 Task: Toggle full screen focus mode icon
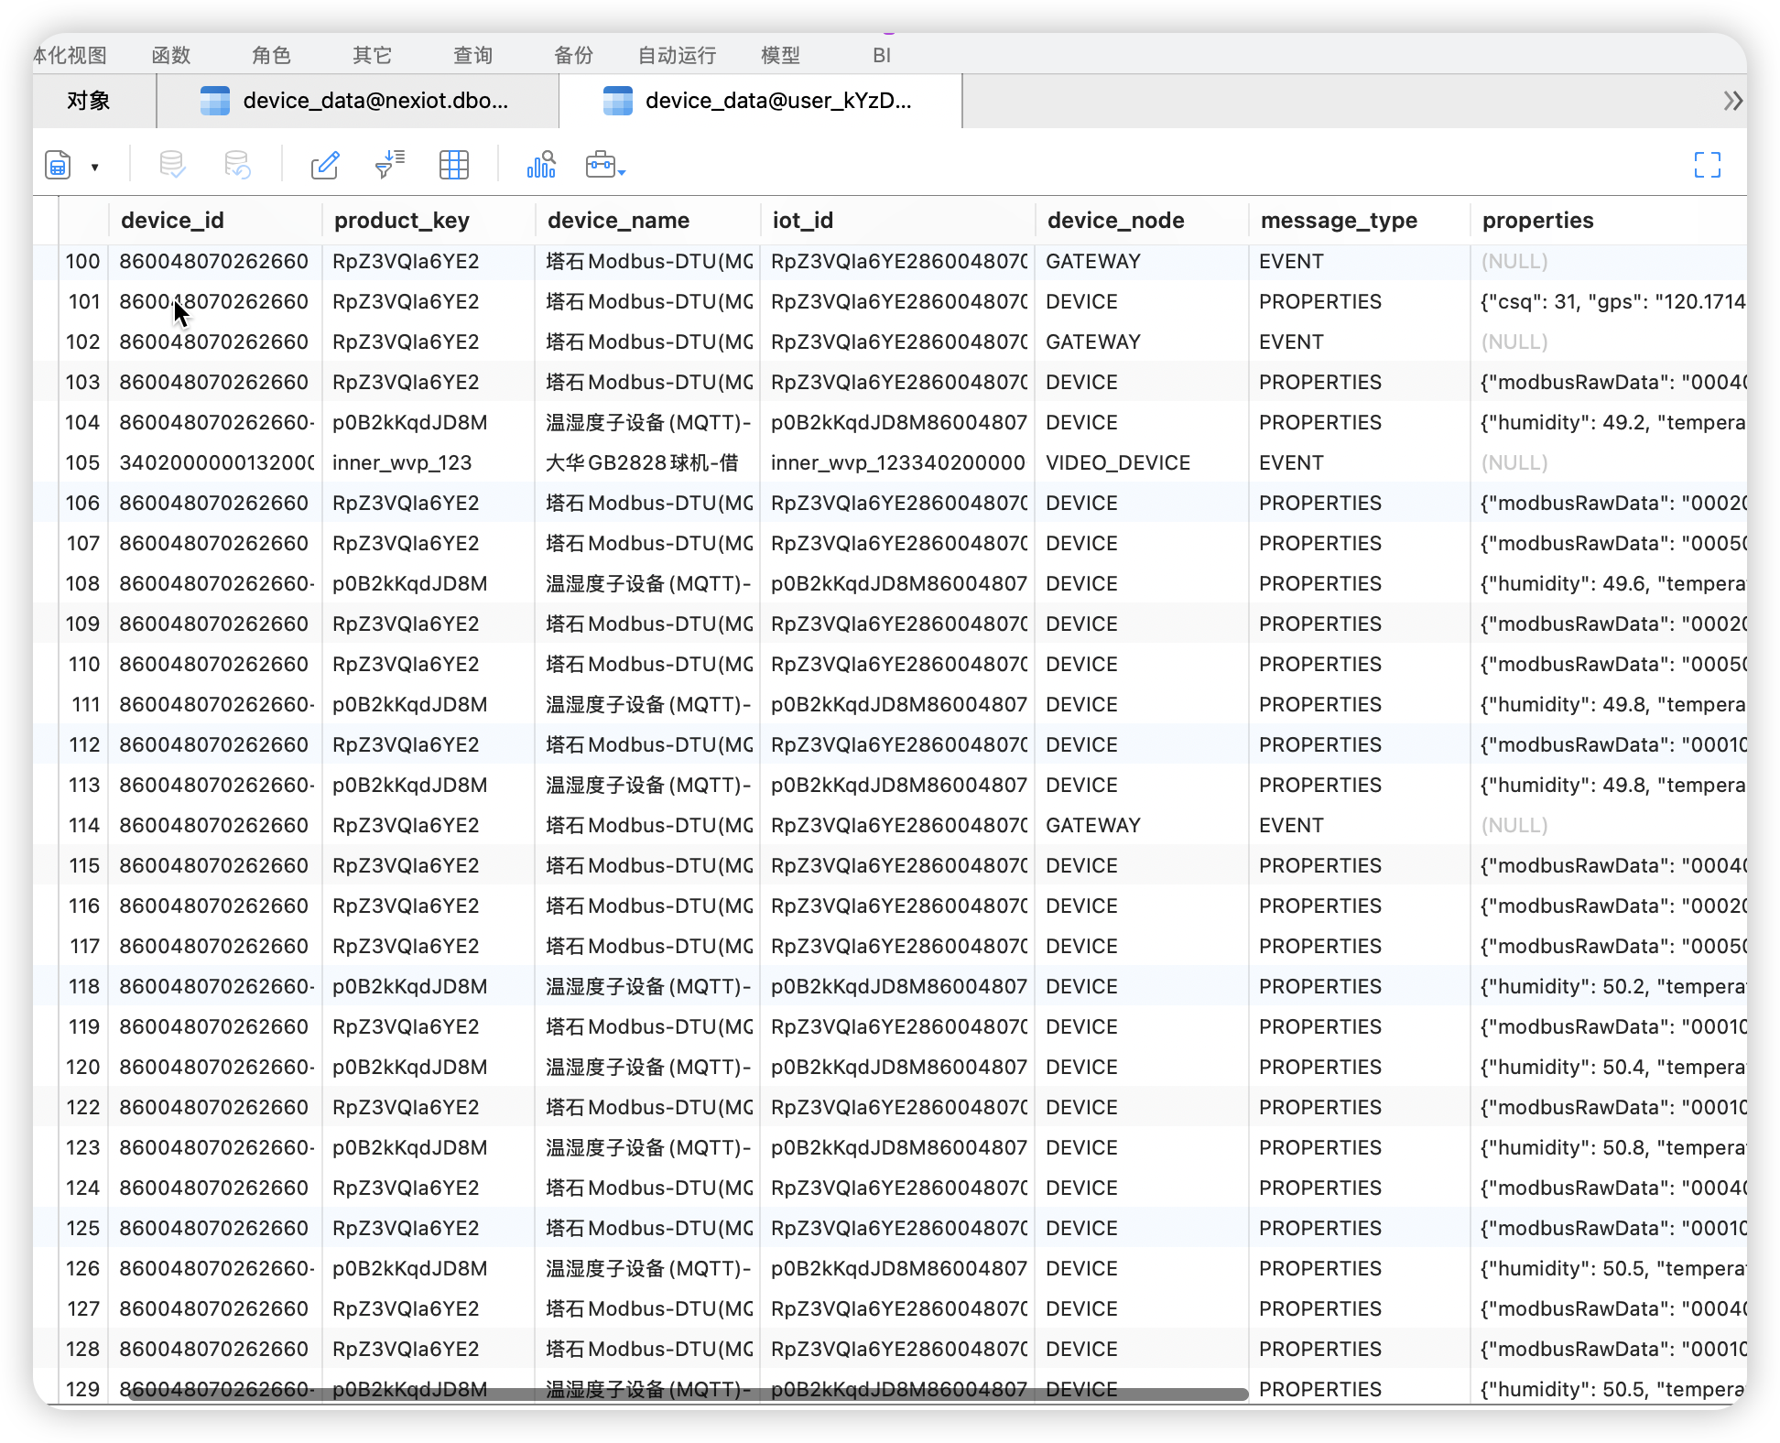pyautogui.click(x=1707, y=165)
